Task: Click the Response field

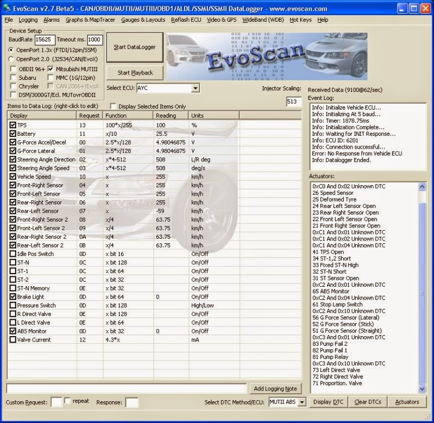Action: pos(132,402)
